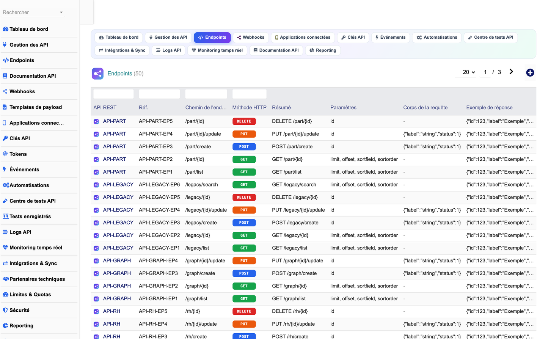Image resolution: width=548 pixels, height=339 pixels.
Task: Open Automatisations tab
Action: pos(437,38)
